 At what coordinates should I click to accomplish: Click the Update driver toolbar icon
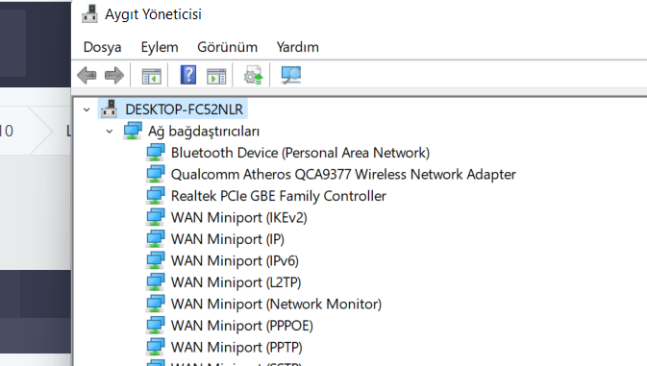(x=254, y=75)
